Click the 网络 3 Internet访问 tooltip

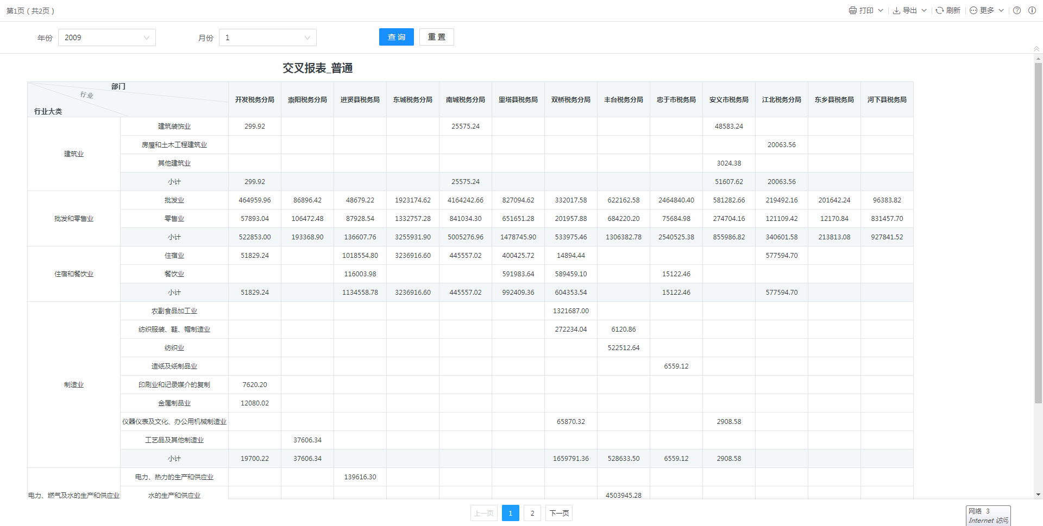[988, 516]
